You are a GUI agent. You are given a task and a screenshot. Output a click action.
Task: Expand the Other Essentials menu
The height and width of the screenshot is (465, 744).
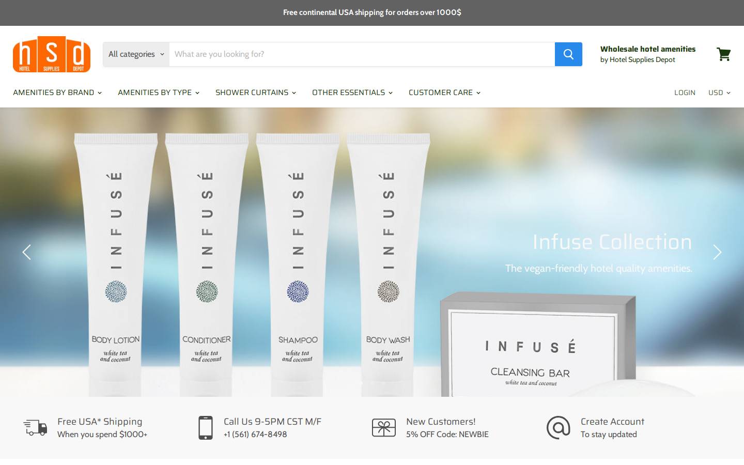(352, 92)
